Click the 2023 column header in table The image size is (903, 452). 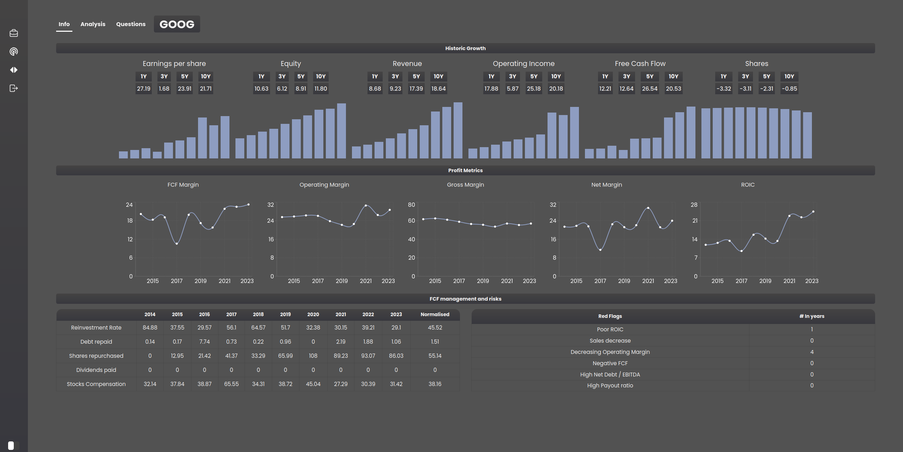(396, 314)
